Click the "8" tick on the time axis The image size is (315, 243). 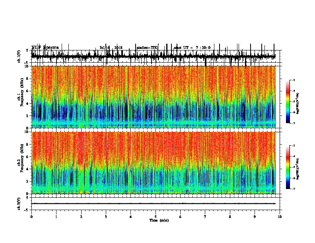tap(230, 217)
